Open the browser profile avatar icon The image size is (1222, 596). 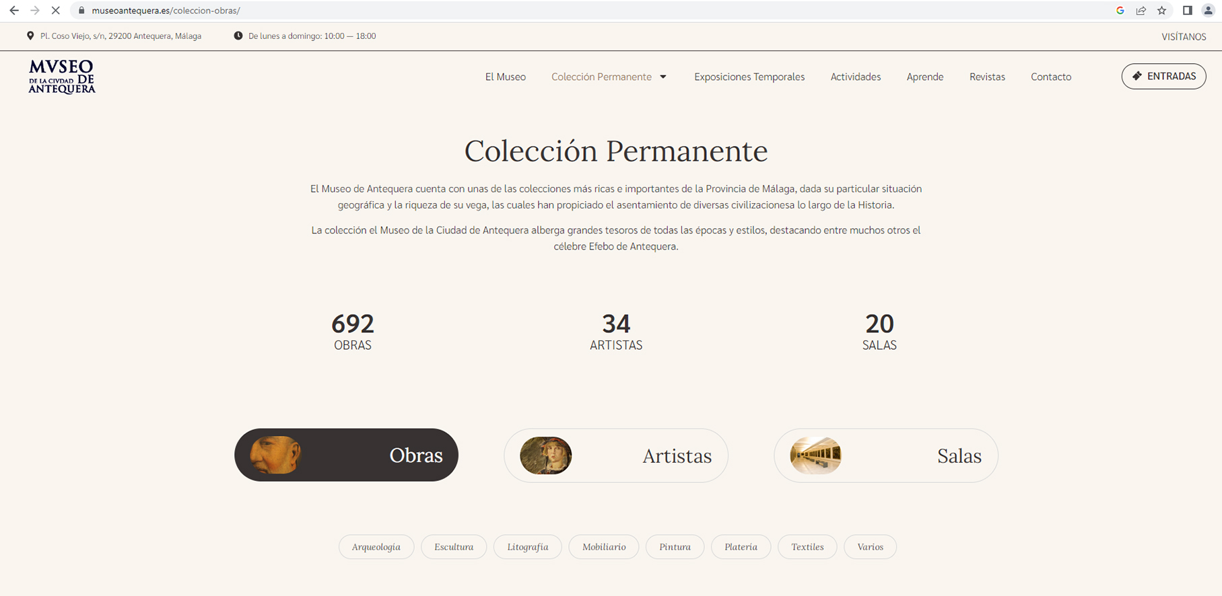[1209, 11]
